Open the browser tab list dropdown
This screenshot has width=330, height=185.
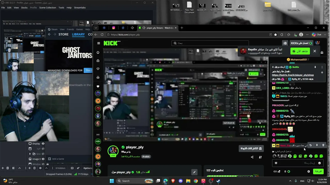96,28
